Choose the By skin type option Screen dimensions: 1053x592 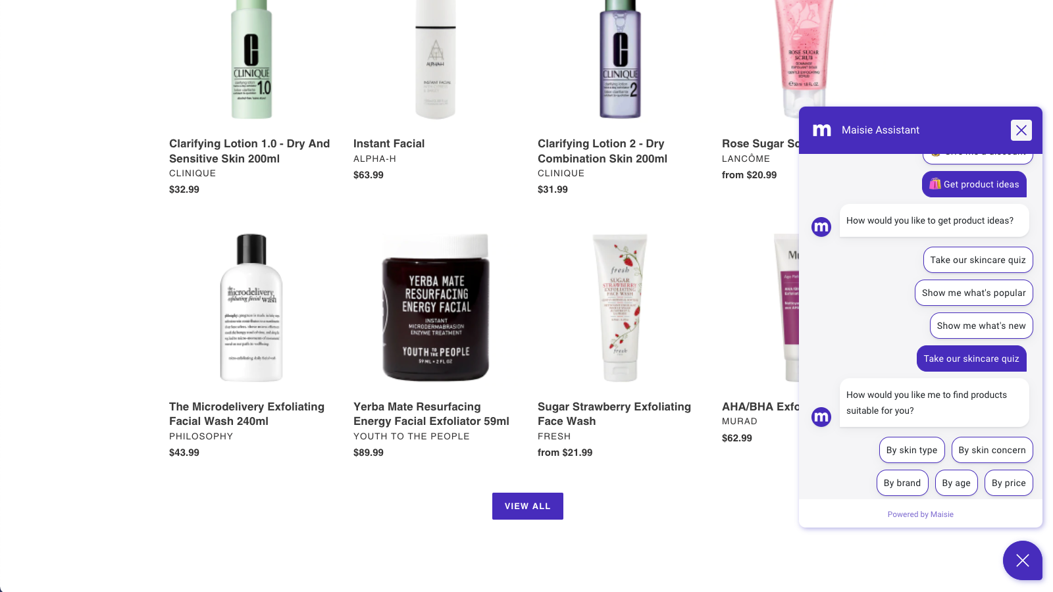[912, 450]
